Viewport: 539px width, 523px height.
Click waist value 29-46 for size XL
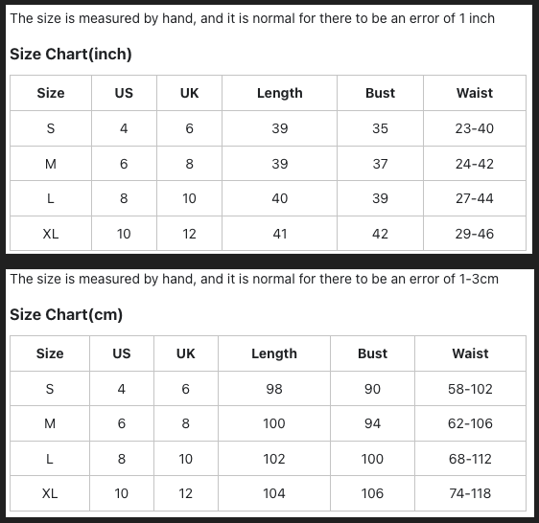coord(475,234)
